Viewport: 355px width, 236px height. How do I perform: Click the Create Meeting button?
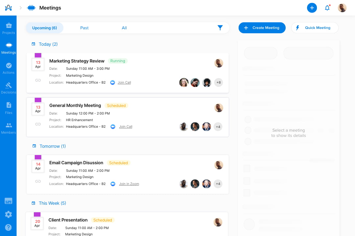click(262, 28)
